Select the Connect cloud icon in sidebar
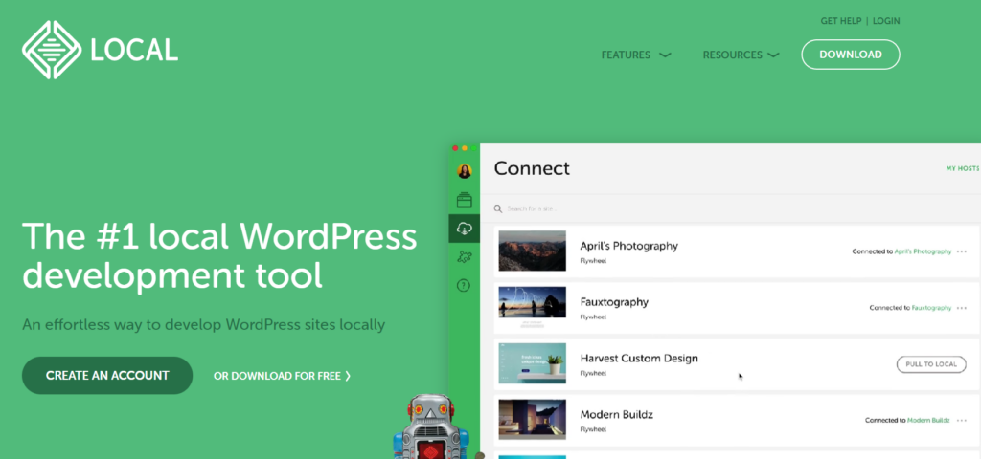 coord(465,228)
